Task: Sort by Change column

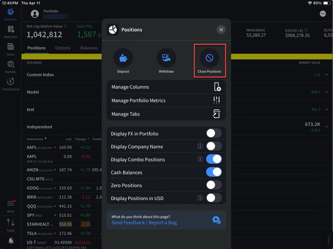Action: (82, 139)
